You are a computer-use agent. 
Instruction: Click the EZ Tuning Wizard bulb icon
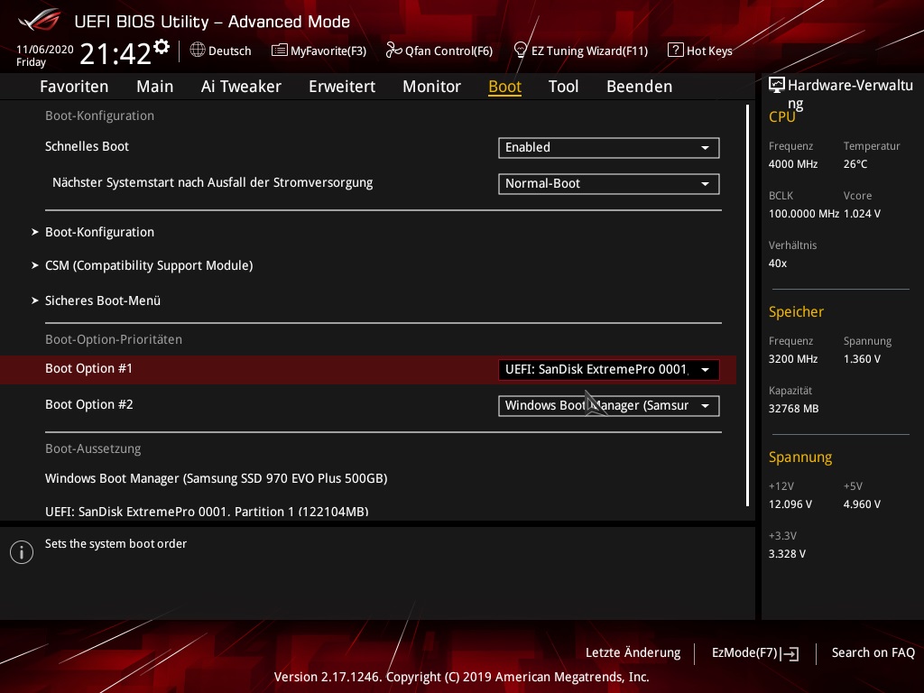pos(521,51)
